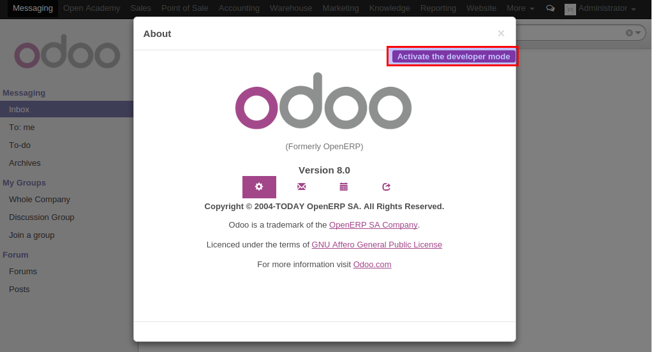This screenshot has width=652, height=352.
Task: Expand the search options dropdown arrow
Action: (638, 33)
